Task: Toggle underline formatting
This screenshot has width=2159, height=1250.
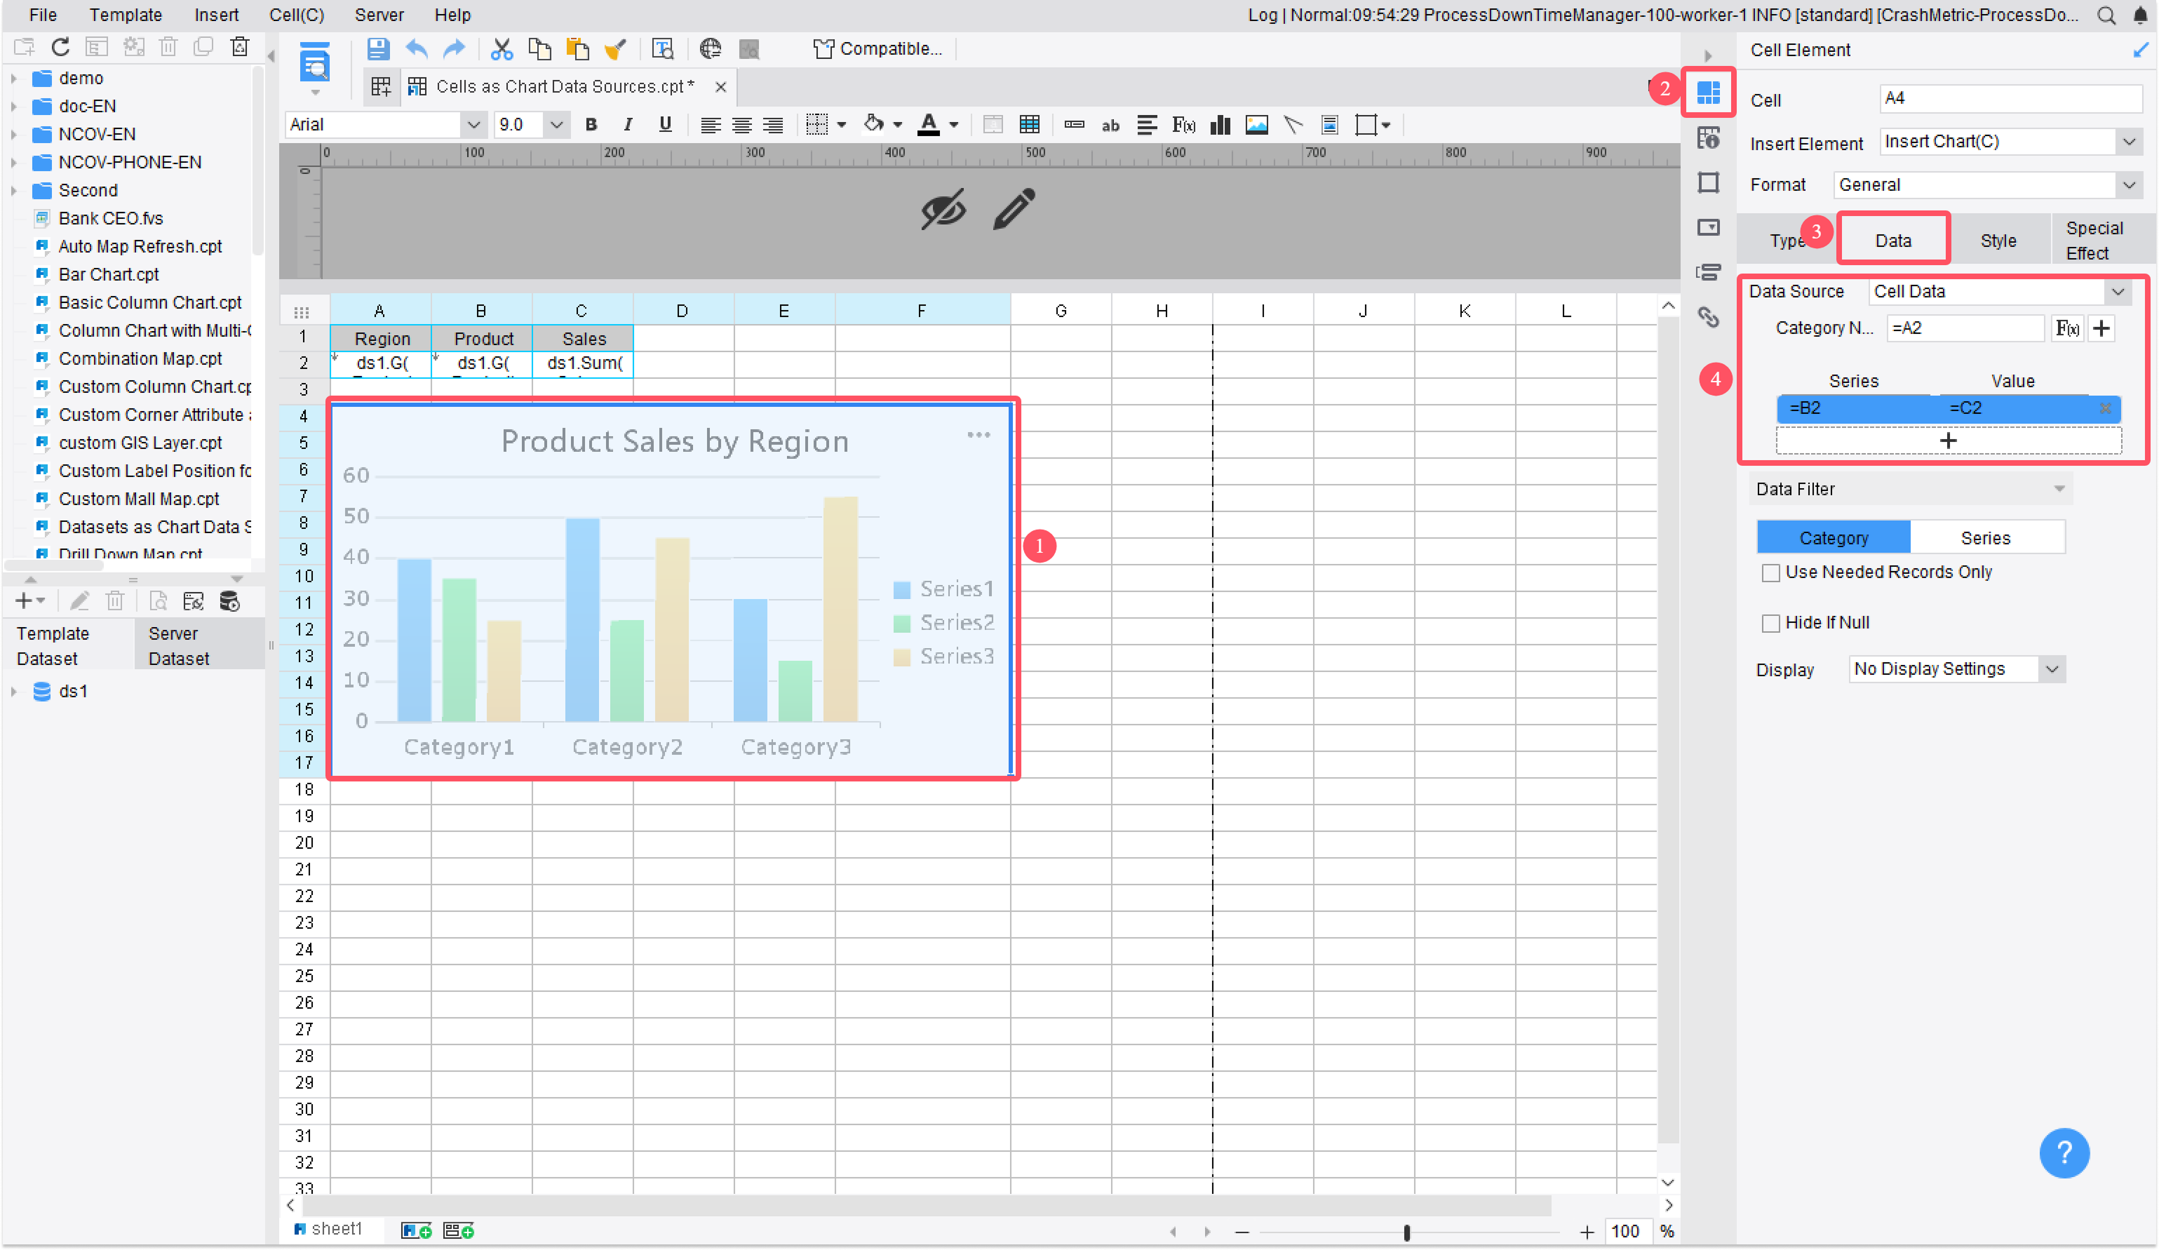Action: point(665,125)
